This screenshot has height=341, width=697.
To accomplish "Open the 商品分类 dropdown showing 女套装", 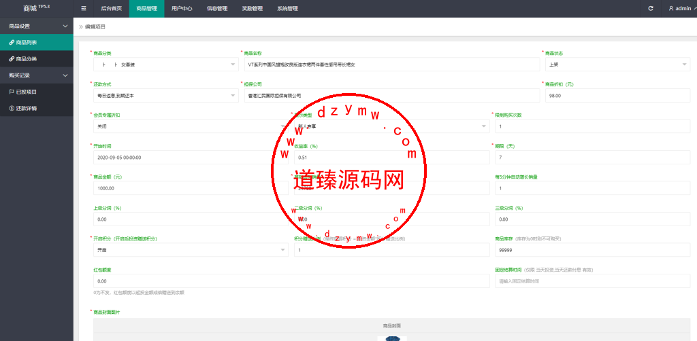I will (x=166, y=65).
